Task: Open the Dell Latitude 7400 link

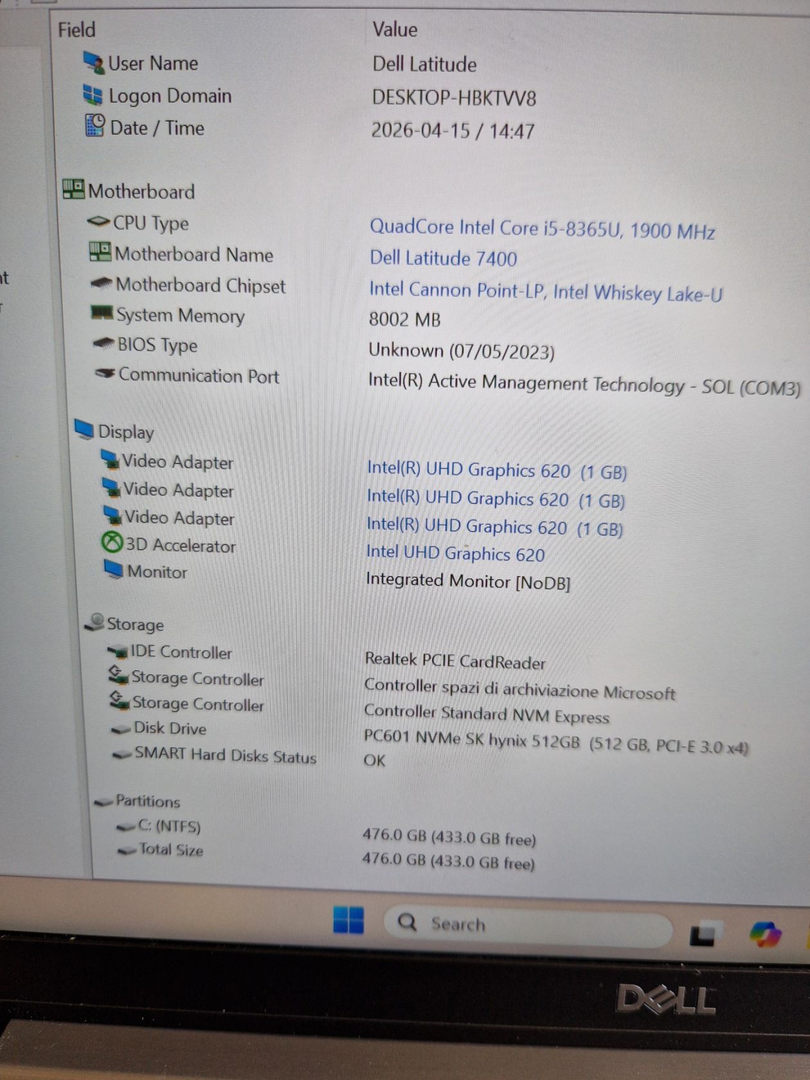Action: (443, 258)
